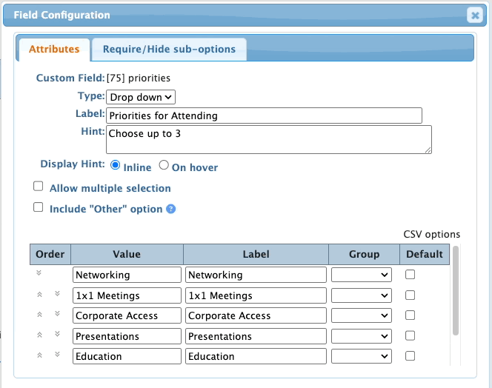The image size is (492, 388).
Task: Open the CSV options link
Action: point(432,234)
